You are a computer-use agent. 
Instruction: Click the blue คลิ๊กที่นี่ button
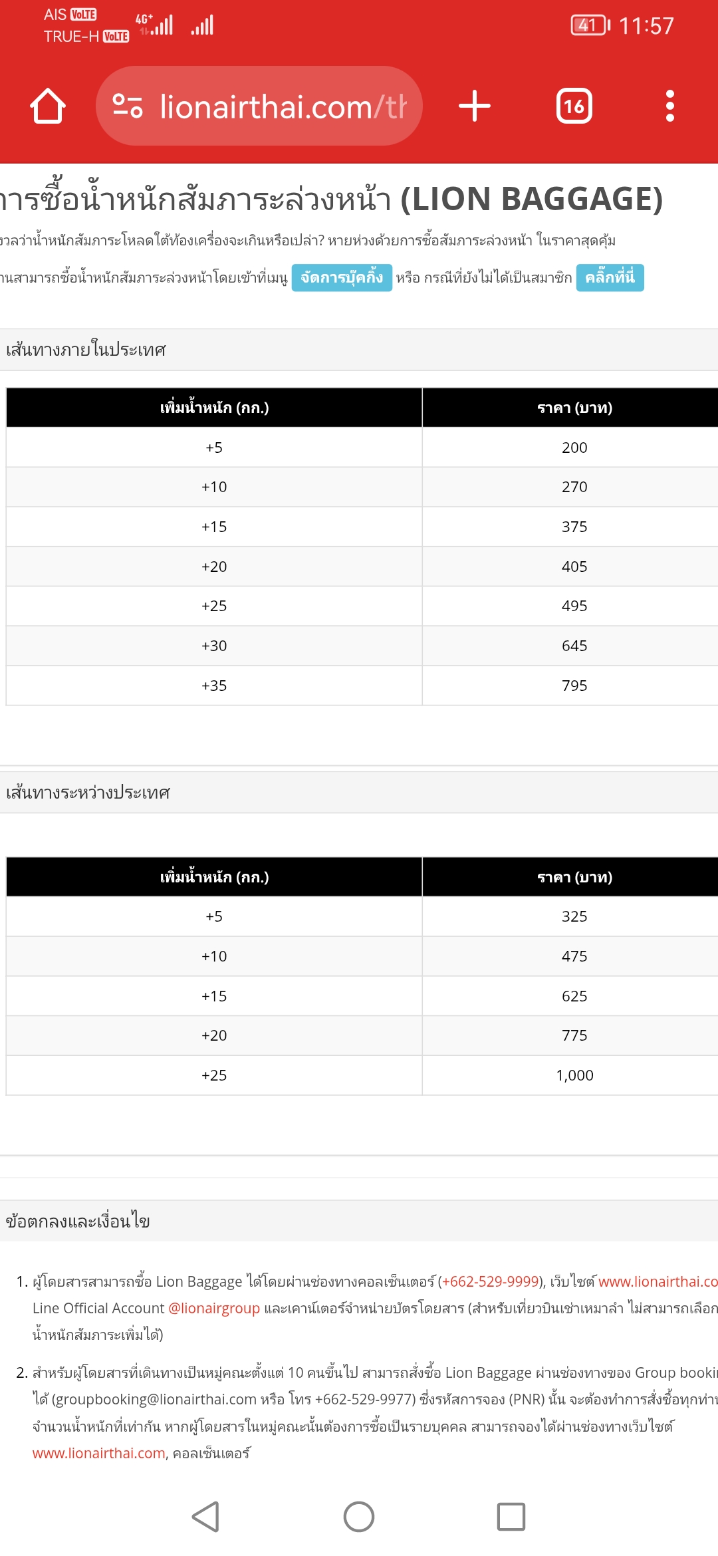(610, 277)
